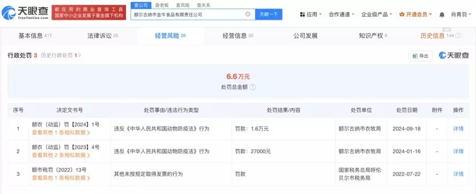Select the 经营风险 tab
The width and height of the screenshot is (476, 194).
click(x=170, y=36)
